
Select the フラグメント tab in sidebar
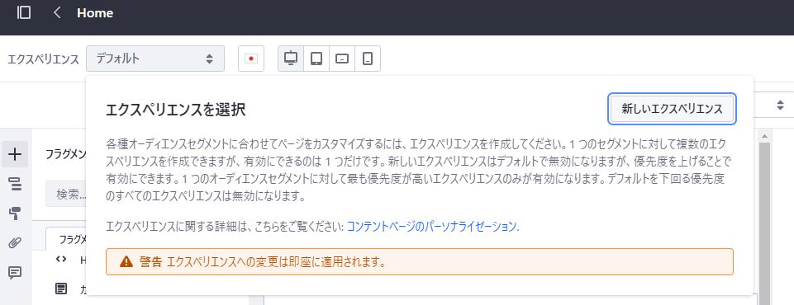point(66,238)
